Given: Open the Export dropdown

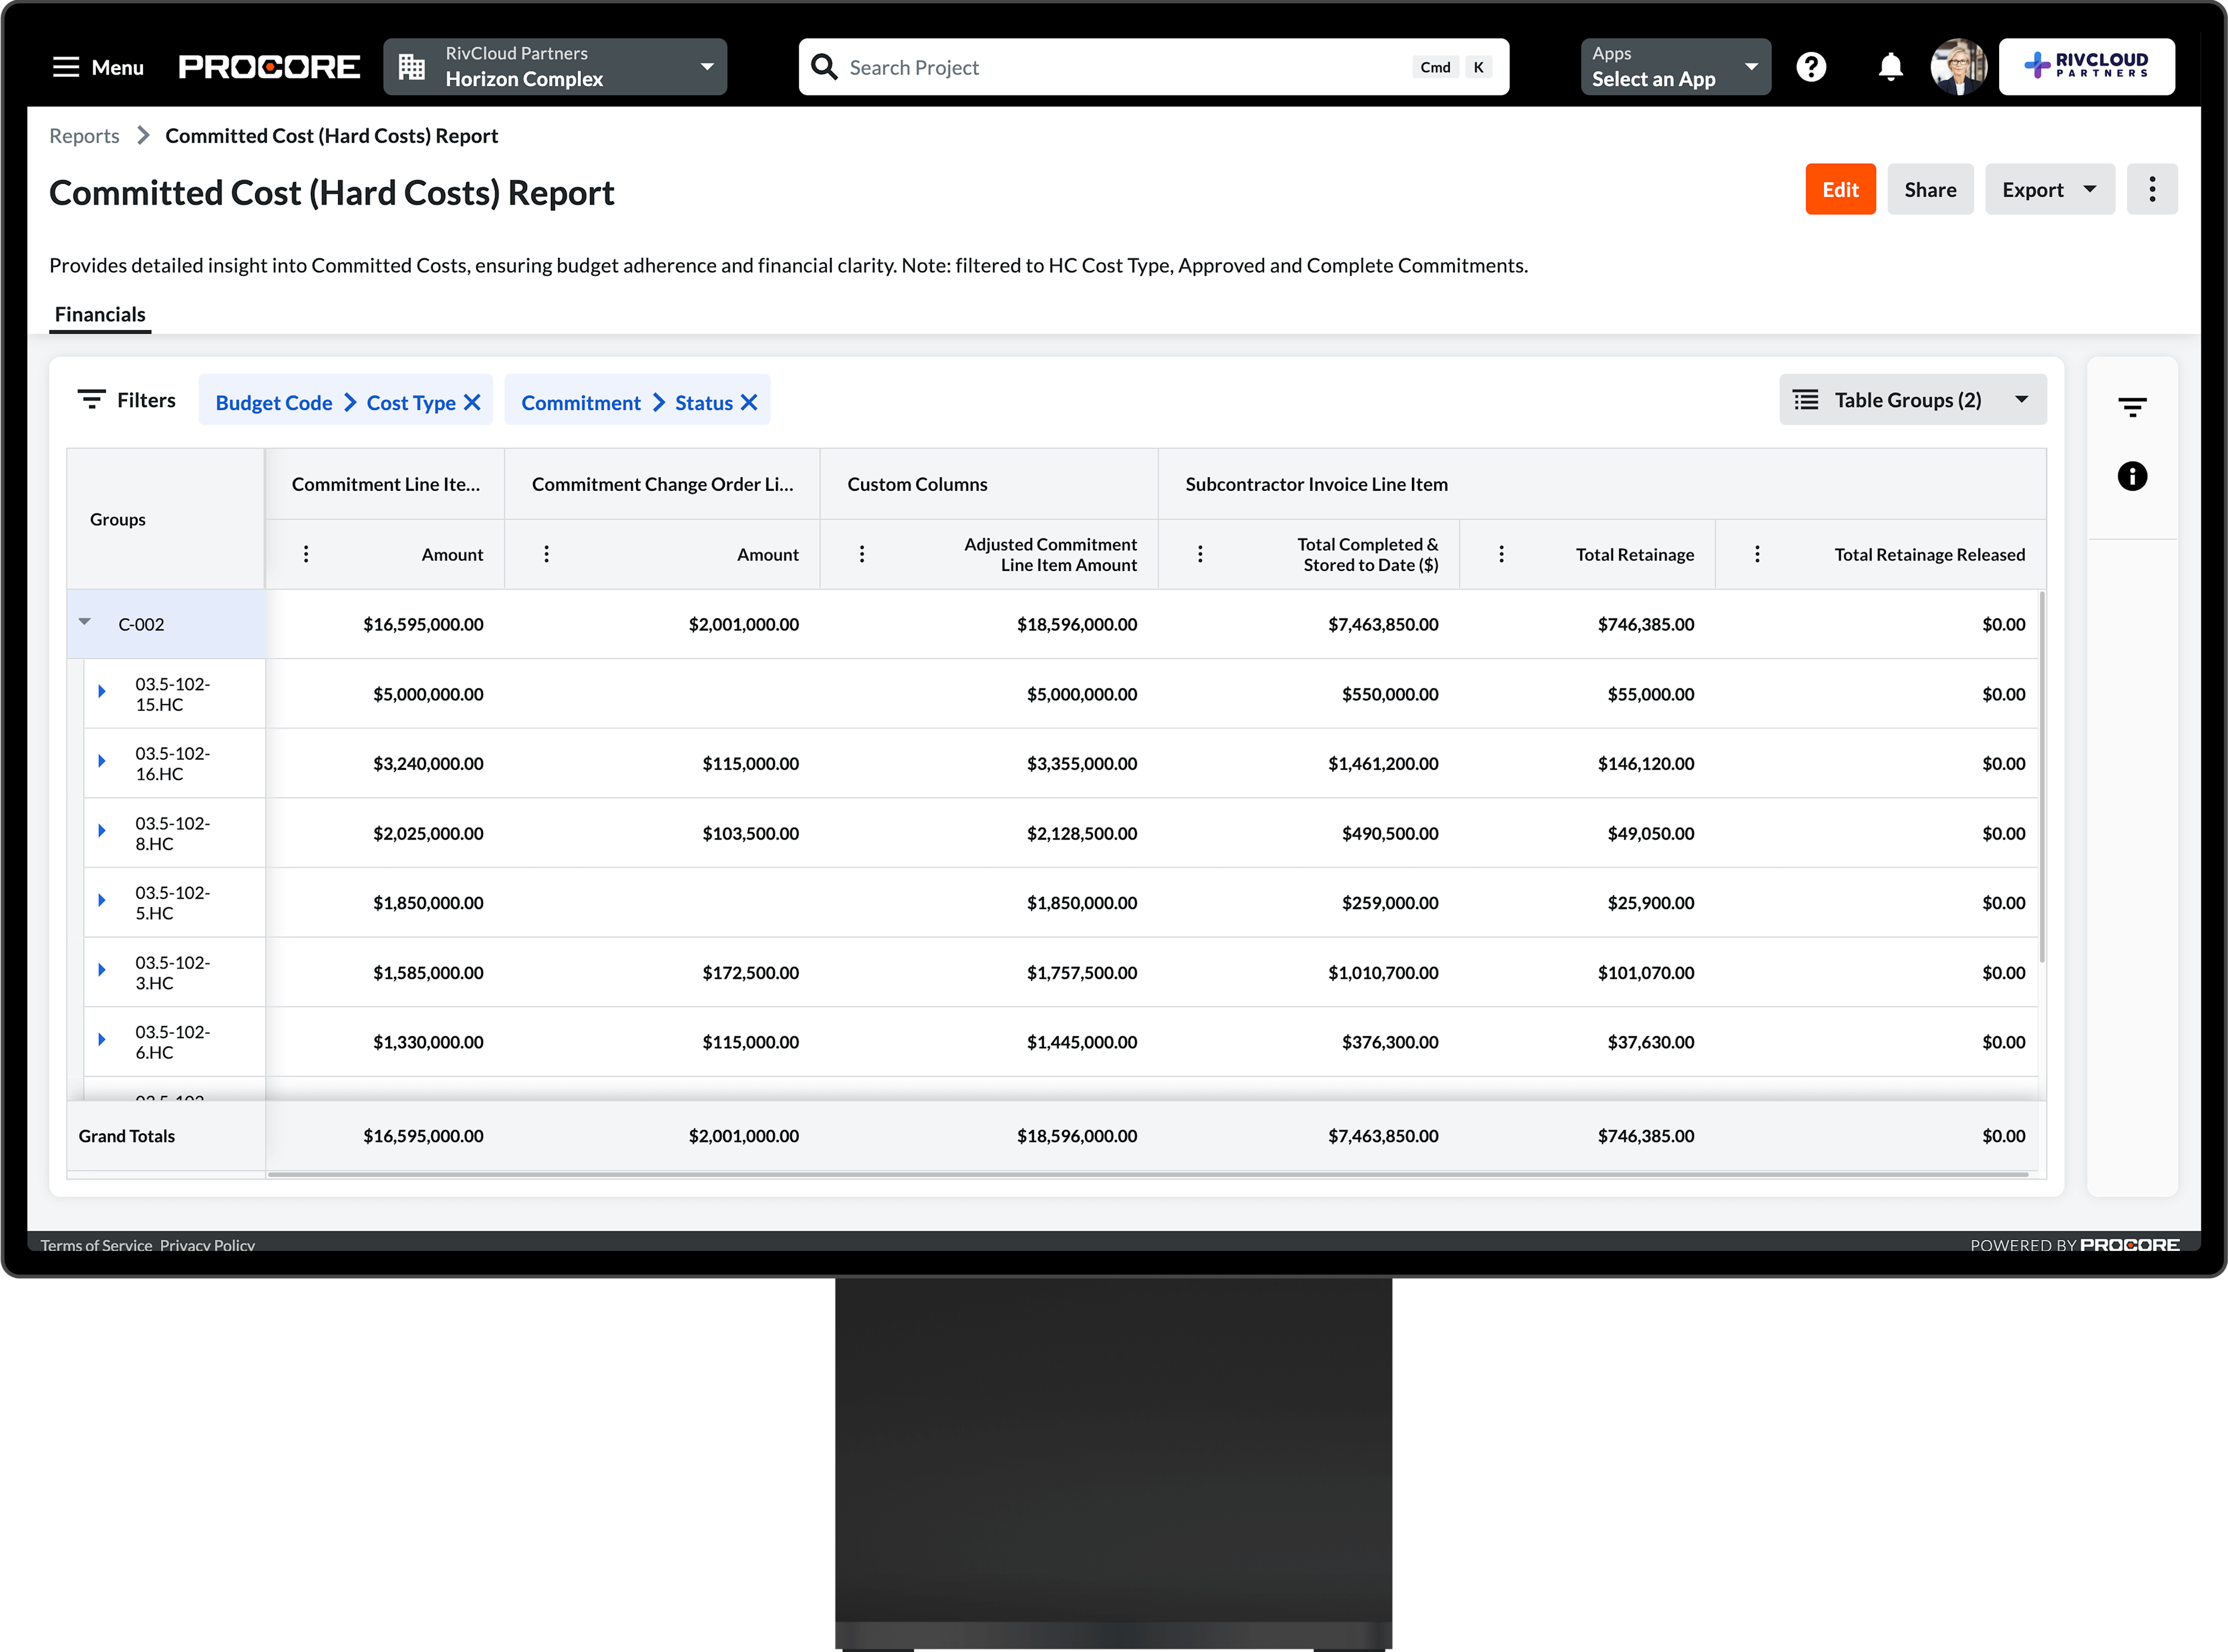Looking at the screenshot, I should [2048, 189].
